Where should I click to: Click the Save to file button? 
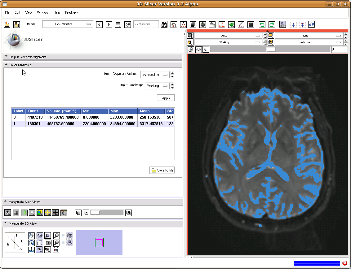[162, 170]
